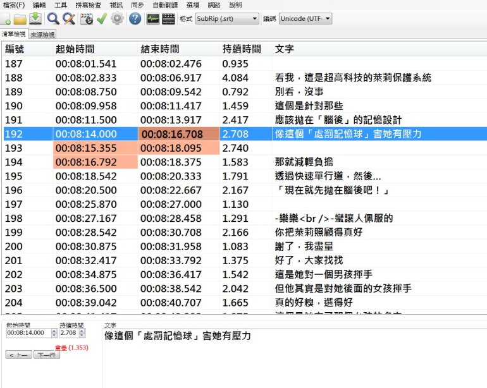The image size is (487, 388).
Task: Create a new subtitle file icon
Action: click(x=5, y=18)
